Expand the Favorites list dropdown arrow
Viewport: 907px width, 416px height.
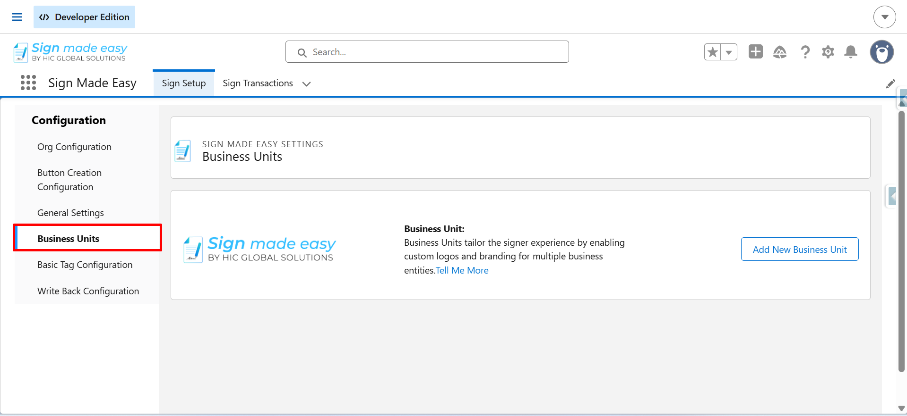(729, 52)
